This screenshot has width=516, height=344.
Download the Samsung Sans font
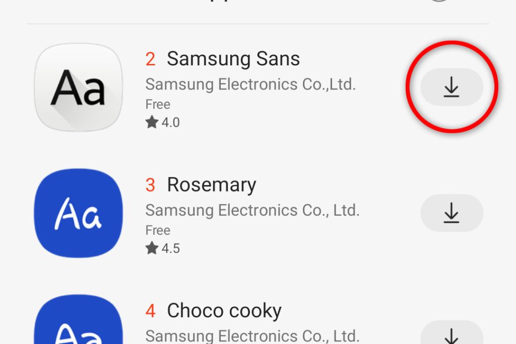(x=451, y=87)
